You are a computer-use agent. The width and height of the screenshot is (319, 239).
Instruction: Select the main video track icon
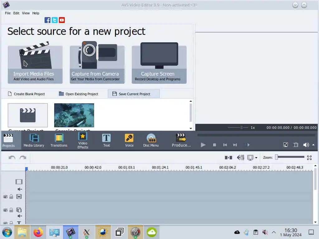click(19, 181)
